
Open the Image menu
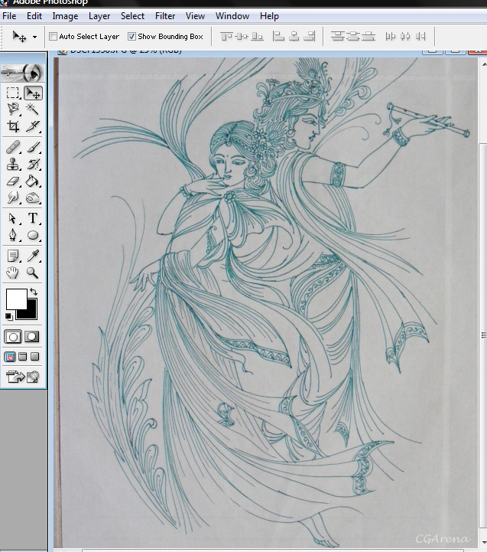pyautogui.click(x=65, y=16)
